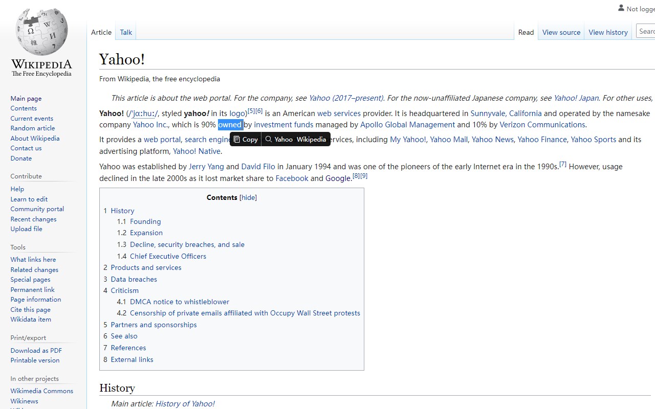This screenshot has width=655, height=409.
Task: Jump to Chief Executive Officers section
Action: pyautogui.click(x=168, y=256)
